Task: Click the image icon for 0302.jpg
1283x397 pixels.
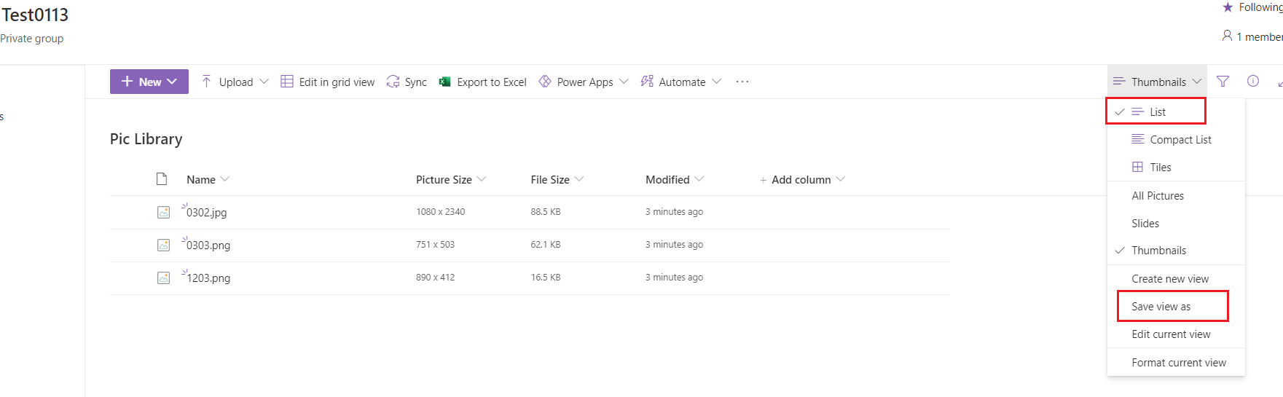Action: click(x=164, y=212)
